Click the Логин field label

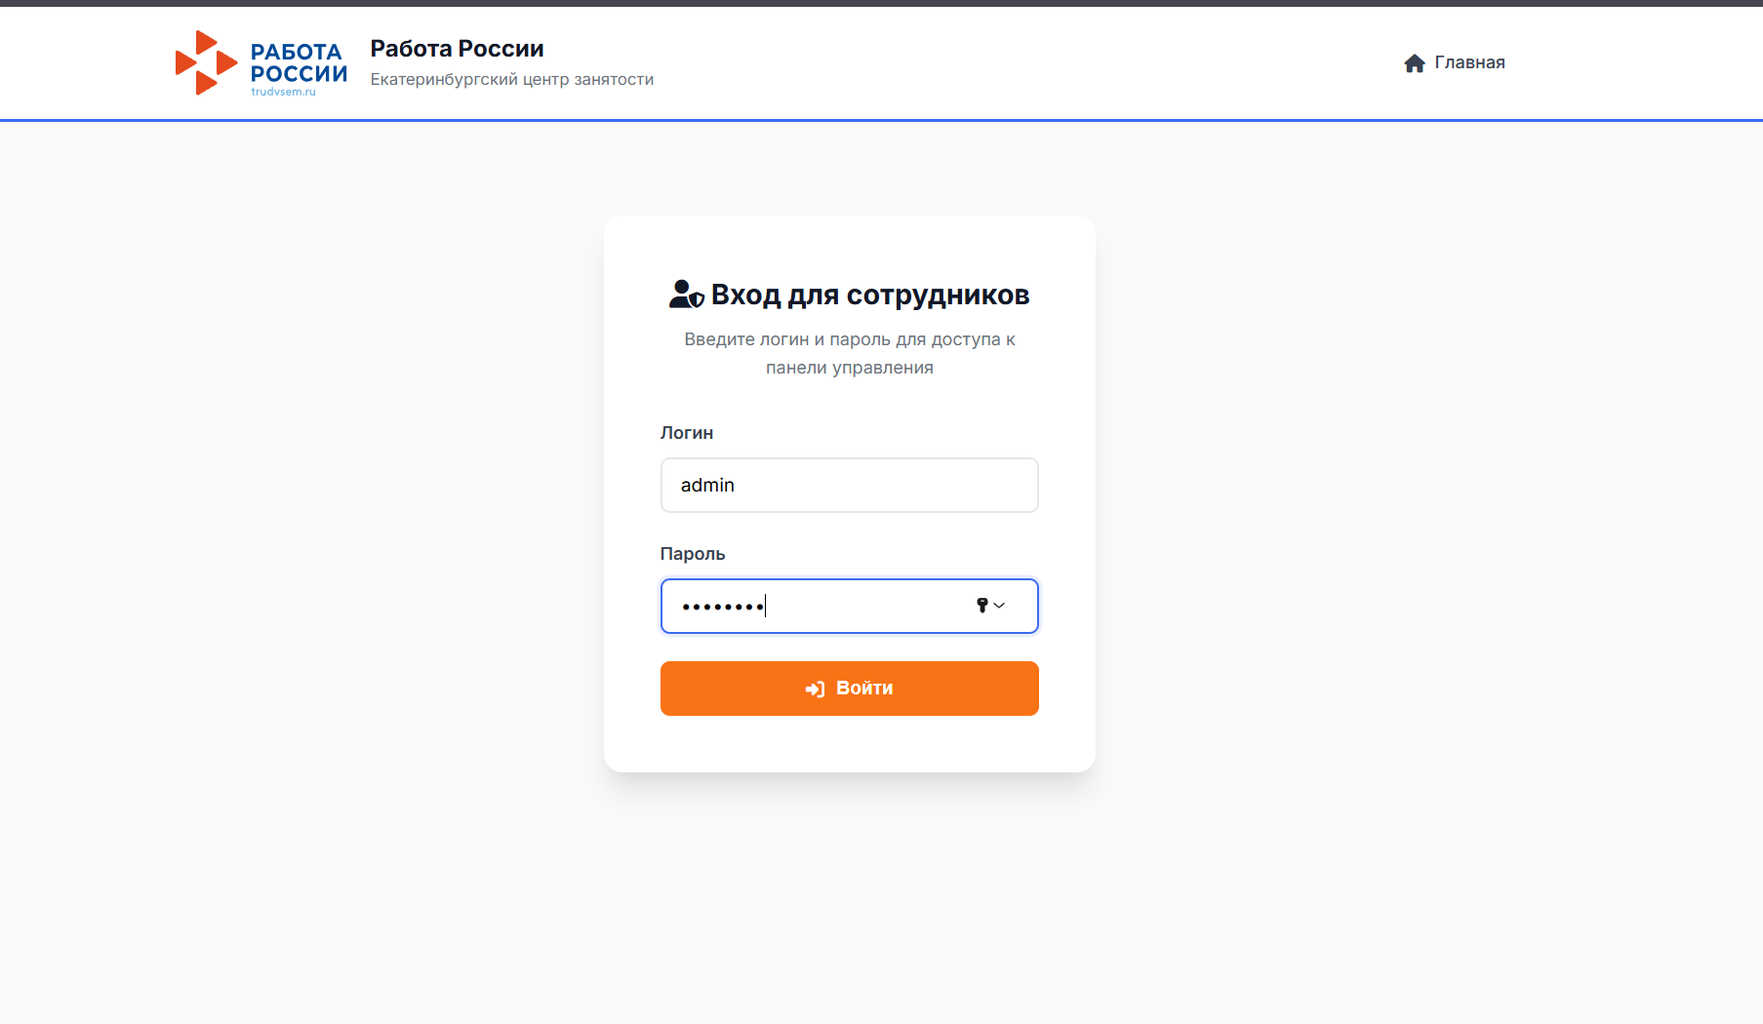click(686, 433)
